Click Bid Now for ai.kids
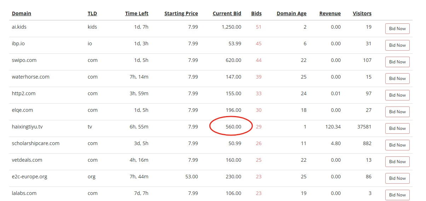426x201 pixels. coord(397,29)
